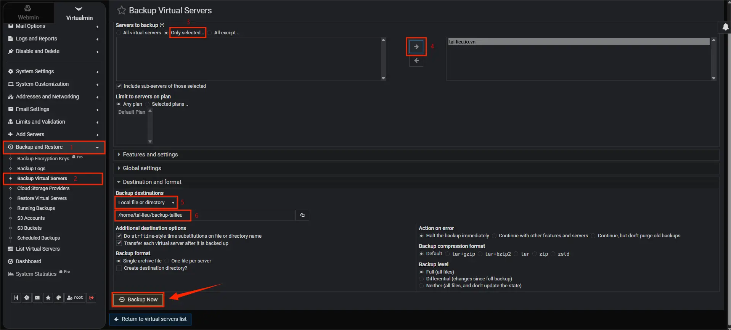Open Local file or directory dropdown
The height and width of the screenshot is (330, 731).
[146, 203]
